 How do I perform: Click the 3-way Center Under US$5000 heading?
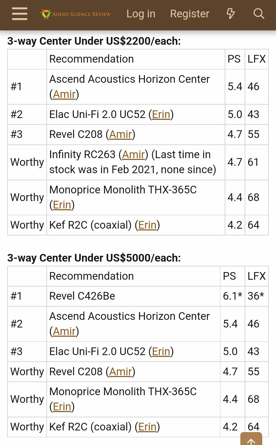tap(94, 258)
